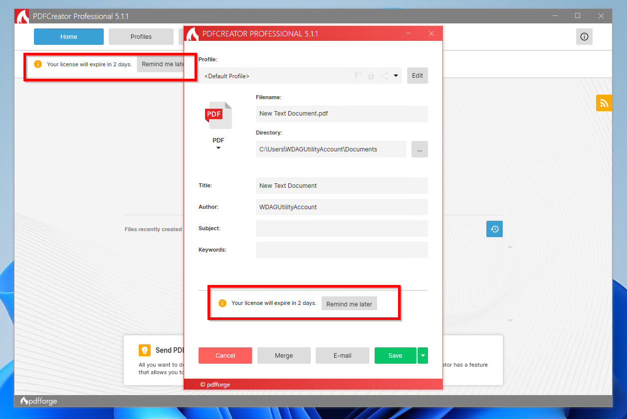Expand the Default Profile dropdown
627x419 pixels.
(396, 76)
